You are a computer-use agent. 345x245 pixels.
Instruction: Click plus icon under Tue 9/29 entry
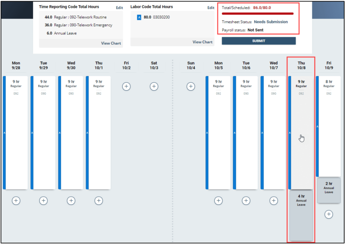tap(44, 201)
